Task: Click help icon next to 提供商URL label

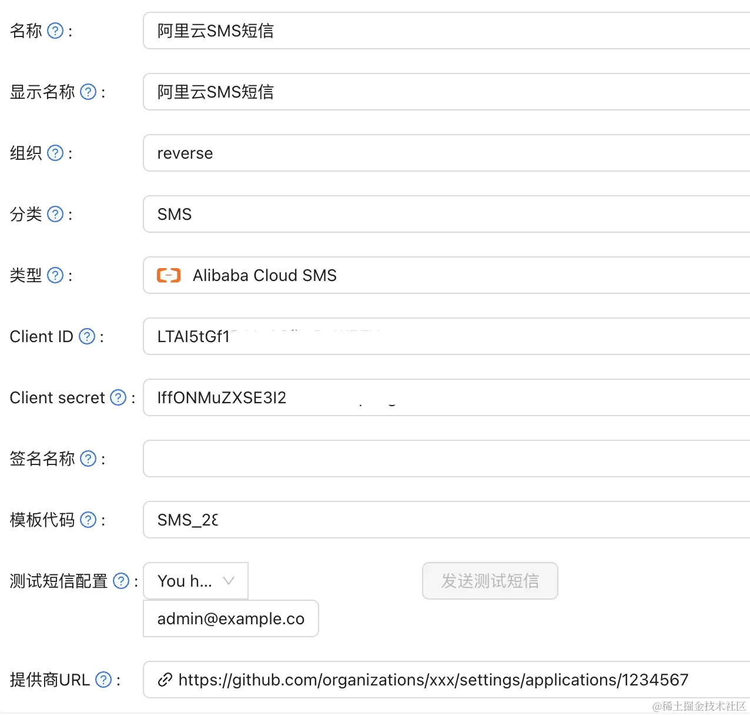Action: point(103,680)
